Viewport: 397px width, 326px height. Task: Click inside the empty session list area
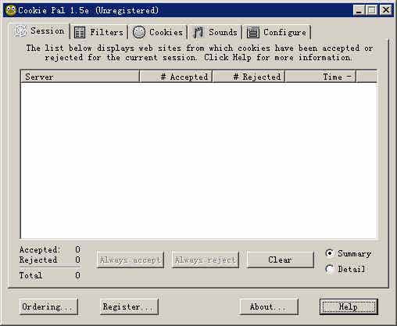(x=198, y=160)
